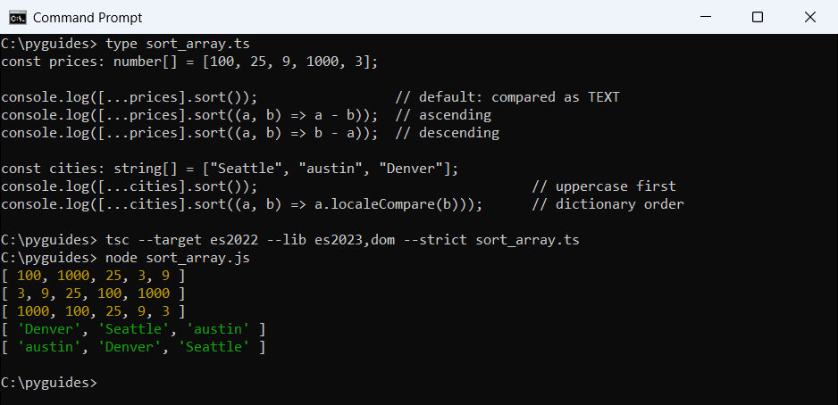This screenshot has height=405, width=838.
Task: Click the '// descending' comment
Action: point(448,132)
